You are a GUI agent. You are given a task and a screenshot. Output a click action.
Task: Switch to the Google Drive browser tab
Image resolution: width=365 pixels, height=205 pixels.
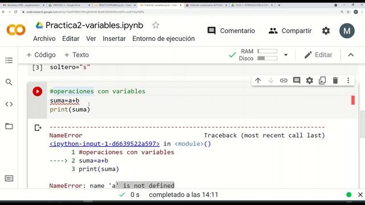[x=68, y=5]
